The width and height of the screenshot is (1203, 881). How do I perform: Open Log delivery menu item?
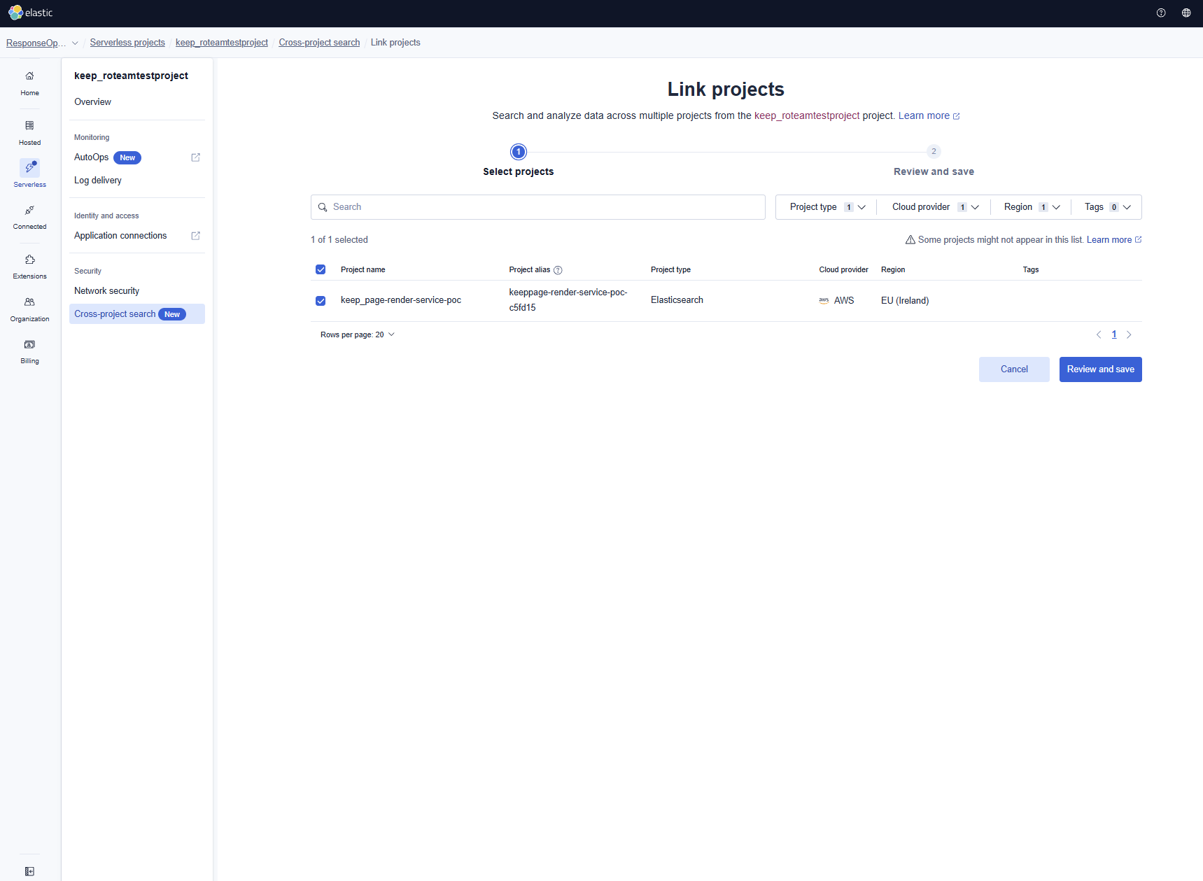(98, 181)
